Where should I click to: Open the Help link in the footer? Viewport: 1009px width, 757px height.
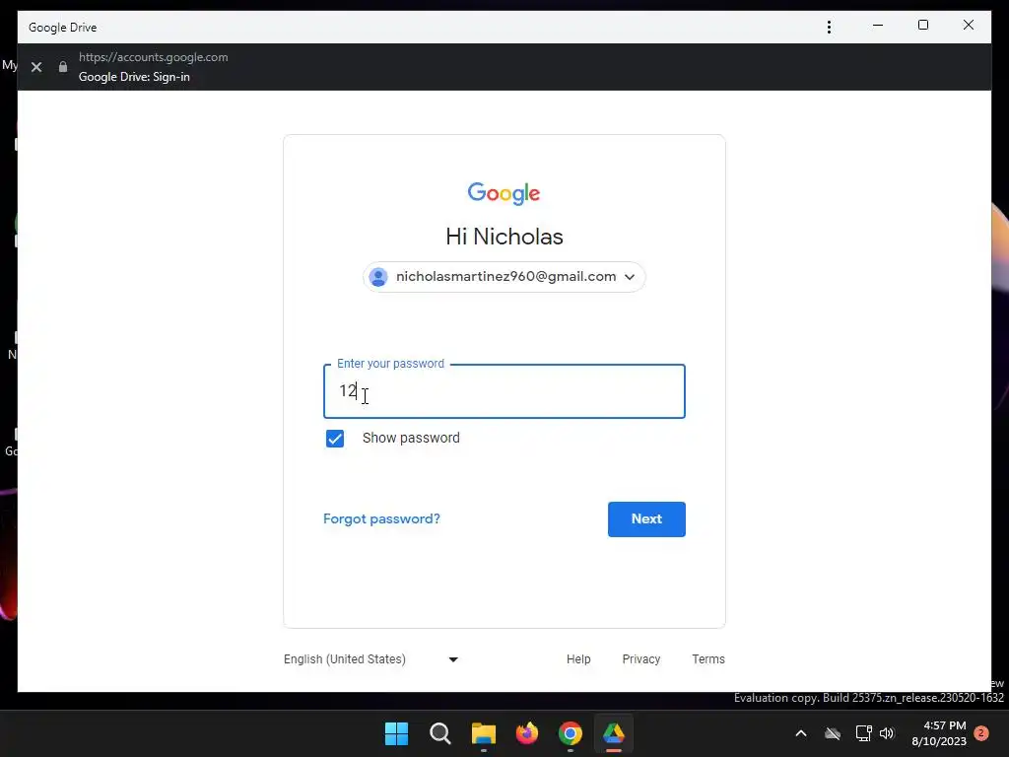tap(578, 659)
